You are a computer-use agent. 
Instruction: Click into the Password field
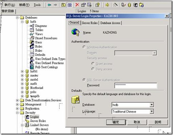click(135, 85)
